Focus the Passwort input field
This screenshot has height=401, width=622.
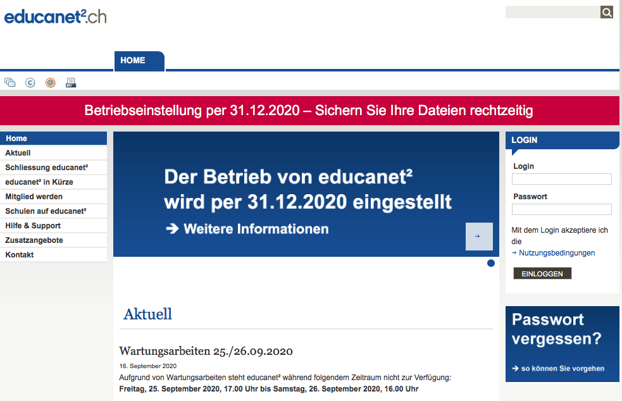pyautogui.click(x=562, y=209)
